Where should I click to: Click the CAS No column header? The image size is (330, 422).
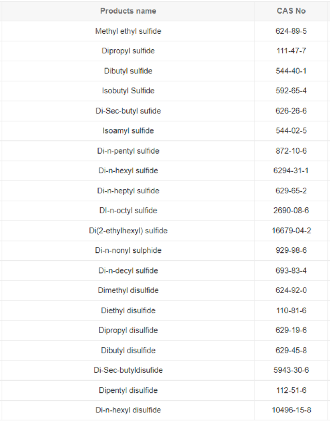291,11
